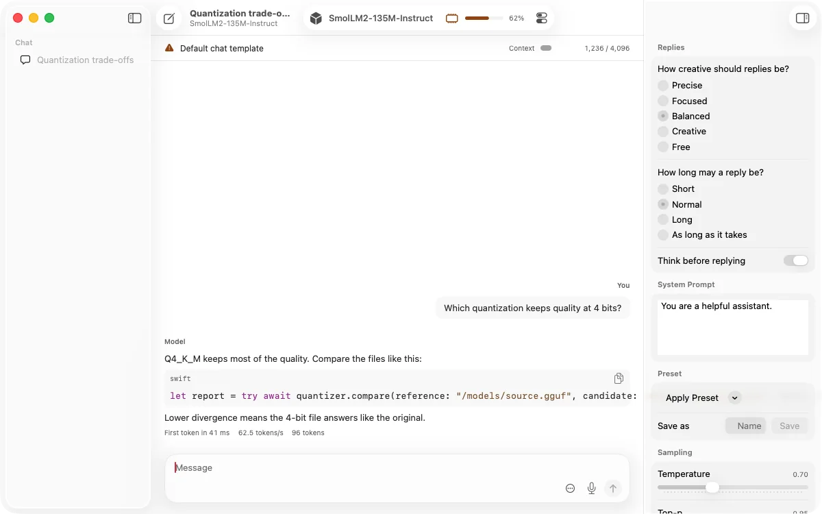The width and height of the screenshot is (822, 514).
Task: Click the user message about 4 bits
Action: 533,308
